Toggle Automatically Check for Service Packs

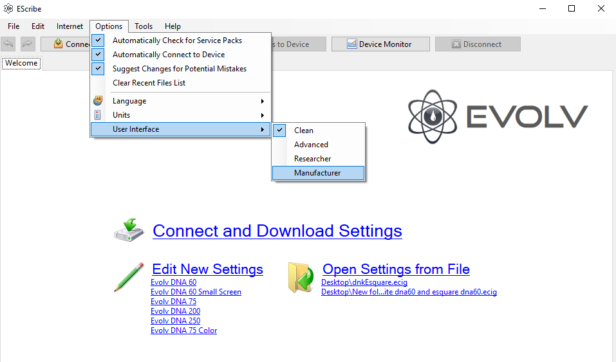[177, 41]
